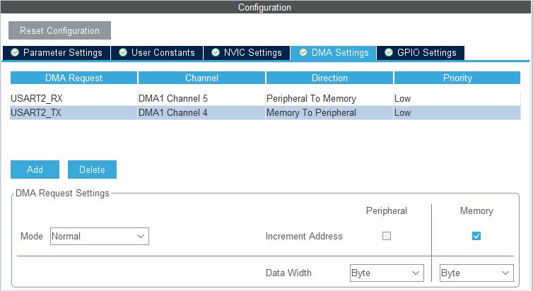Image resolution: width=533 pixels, height=291 pixels.
Task: Click the Add button
Action: pyautogui.click(x=35, y=170)
